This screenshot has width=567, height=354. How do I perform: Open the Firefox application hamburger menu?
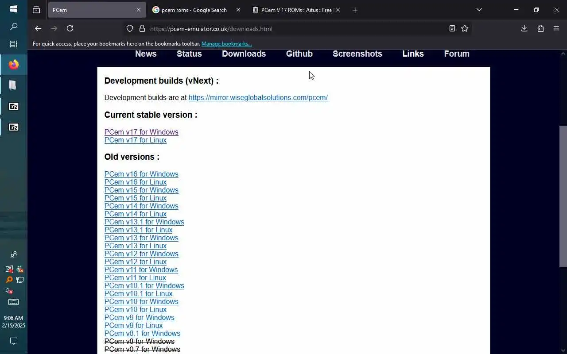tap(556, 28)
